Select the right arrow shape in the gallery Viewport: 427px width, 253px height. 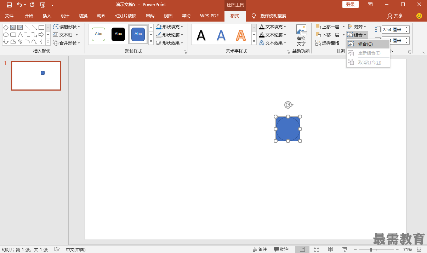pyautogui.click(x=41, y=35)
